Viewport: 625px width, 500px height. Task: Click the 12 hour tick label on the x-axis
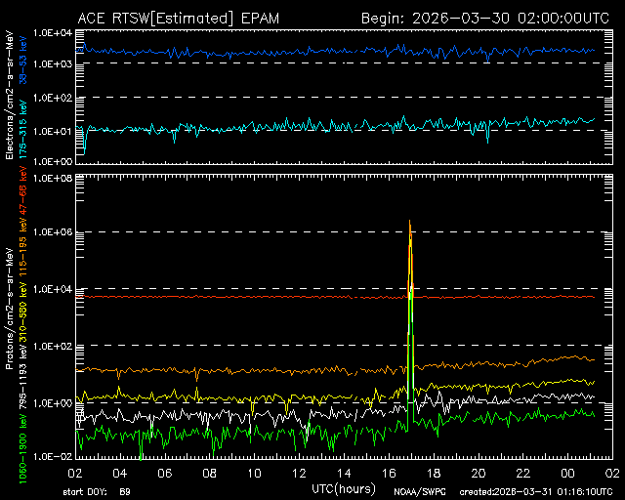coord(301,472)
